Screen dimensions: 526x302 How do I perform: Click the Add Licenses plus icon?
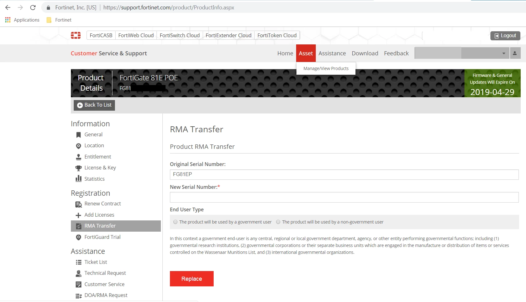click(x=78, y=215)
